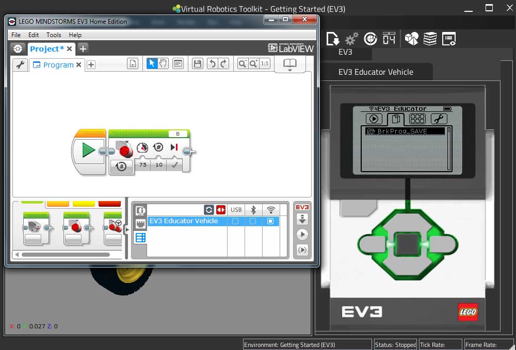
Task: Download and run the program
Action: coord(302,235)
